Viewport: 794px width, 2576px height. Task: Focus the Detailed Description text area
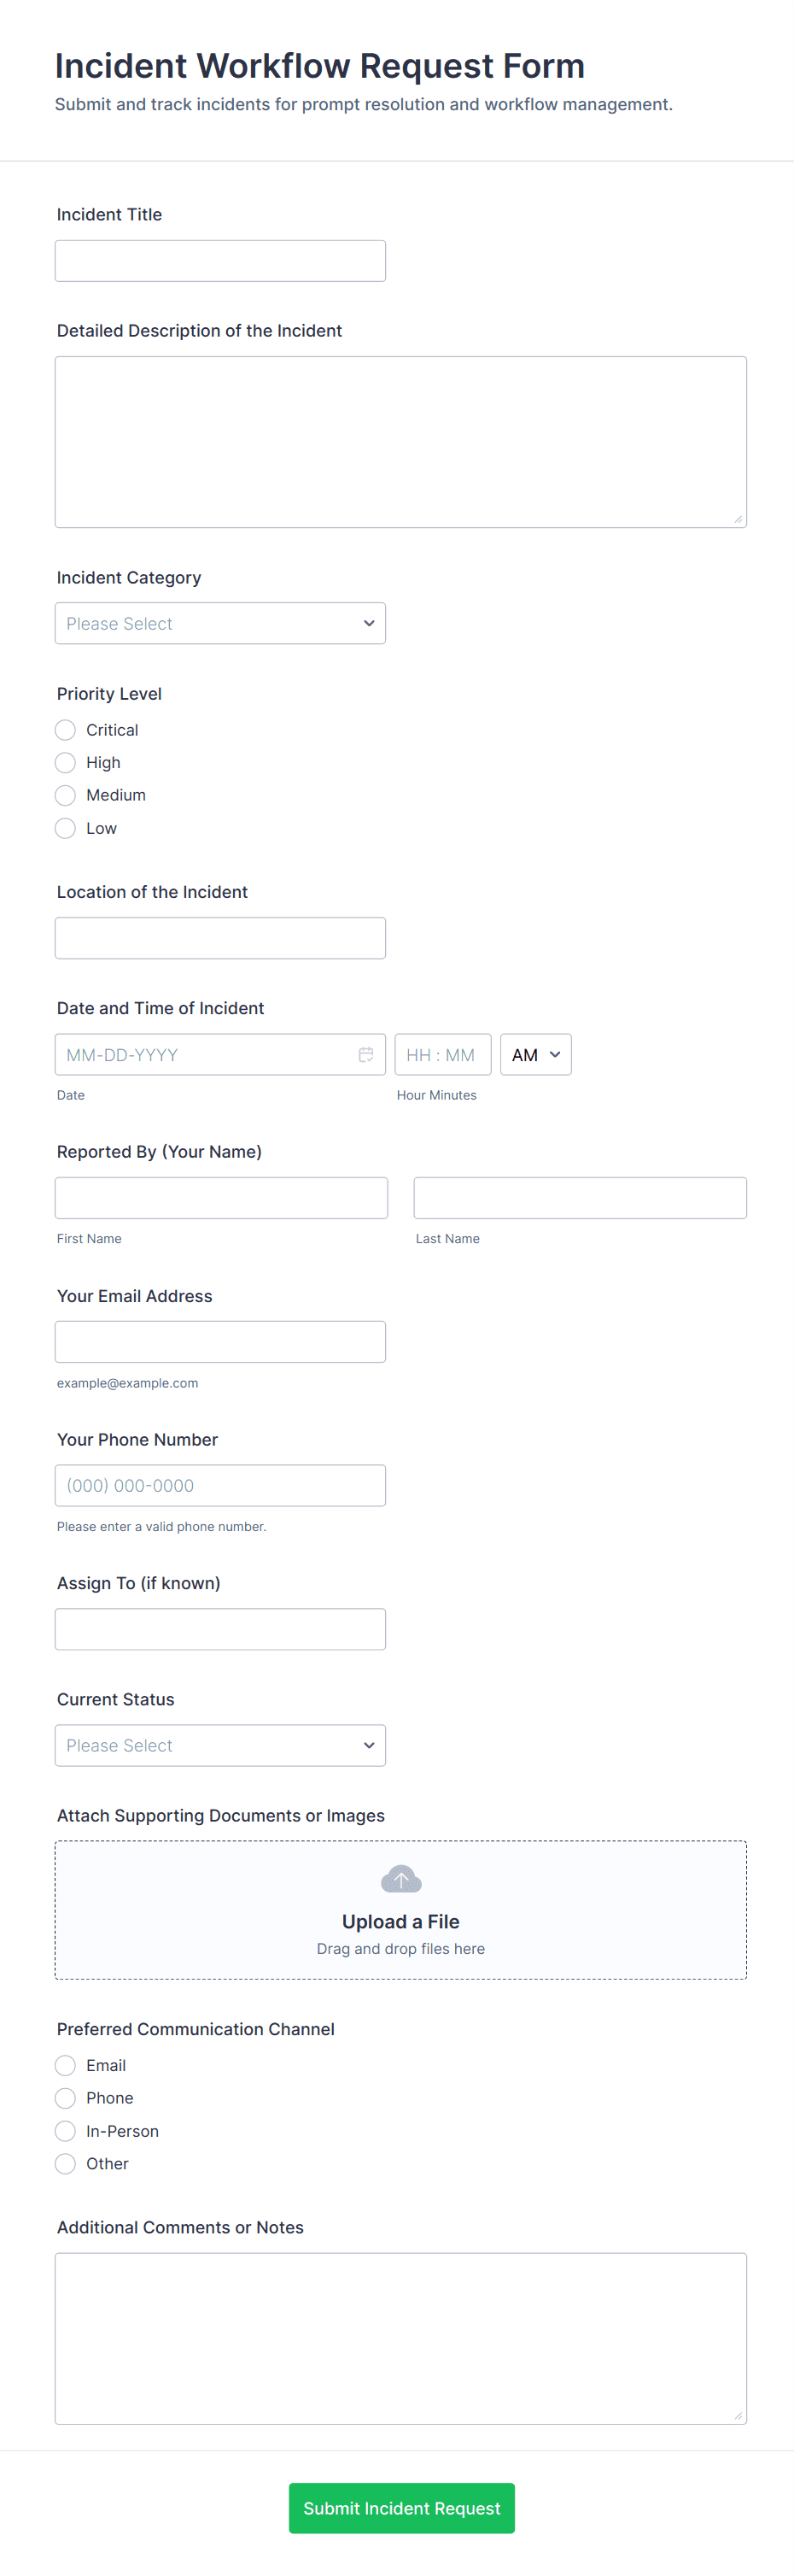tap(400, 441)
